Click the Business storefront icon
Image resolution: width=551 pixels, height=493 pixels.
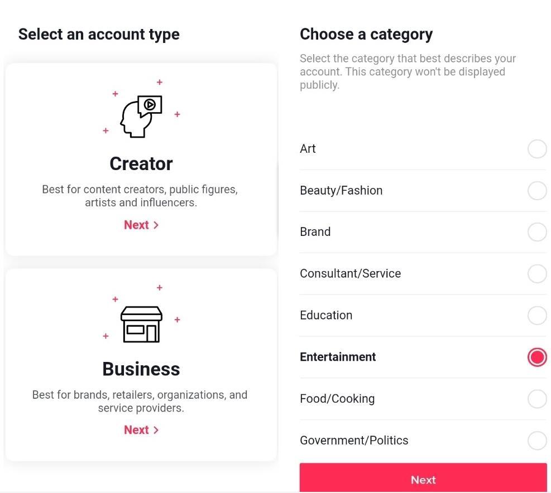click(x=141, y=324)
